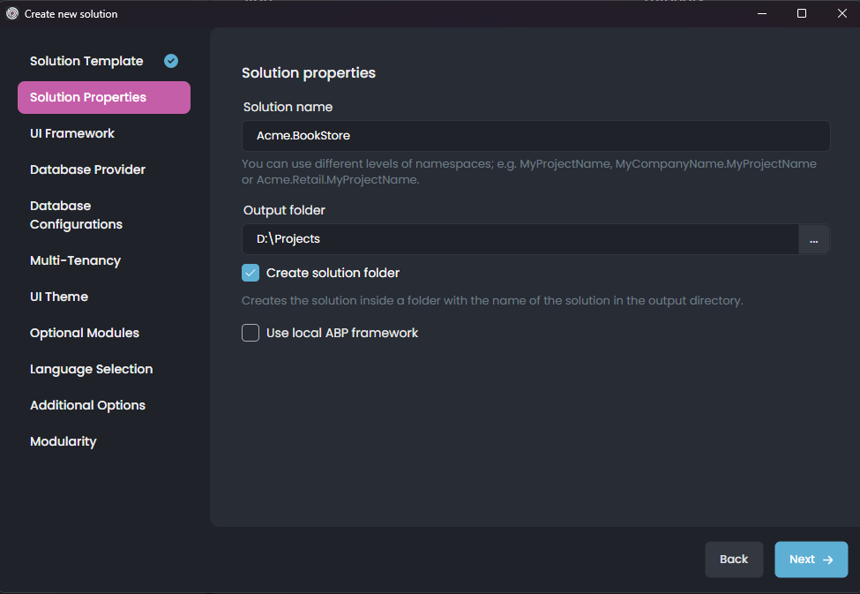Viewport: 860px width, 594px height.
Task: Go to the Multi-Tenancy step
Action: [x=76, y=260]
